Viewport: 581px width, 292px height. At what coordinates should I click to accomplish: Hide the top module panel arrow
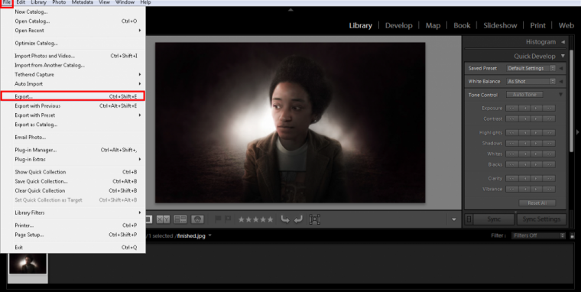[290, 10]
